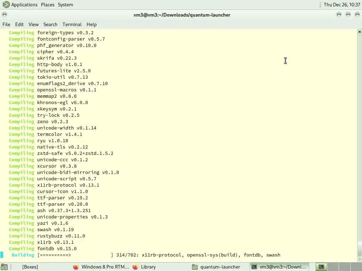Screen dimensions: 362x271
Task: Click the line 'unicode-ccc v0.1.2'
Action: (63, 160)
